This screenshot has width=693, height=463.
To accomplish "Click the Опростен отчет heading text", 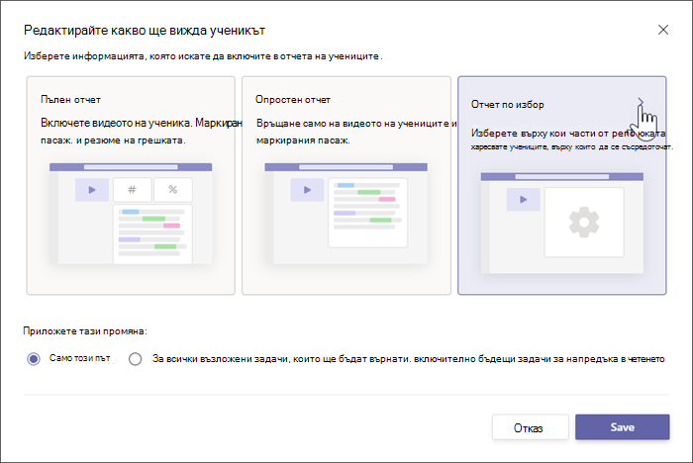I will (293, 99).
